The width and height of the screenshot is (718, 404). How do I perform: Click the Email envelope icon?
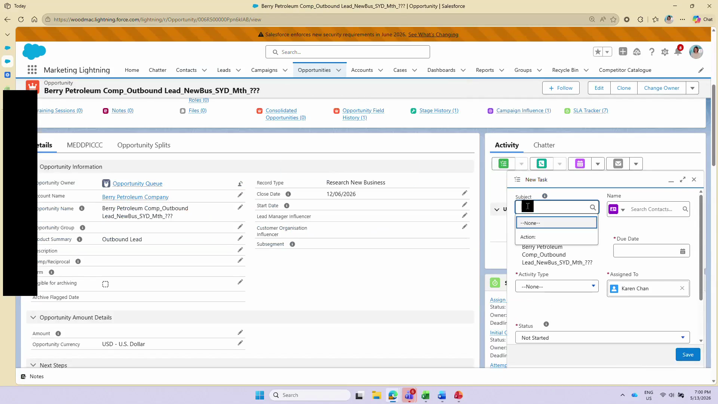point(618,164)
